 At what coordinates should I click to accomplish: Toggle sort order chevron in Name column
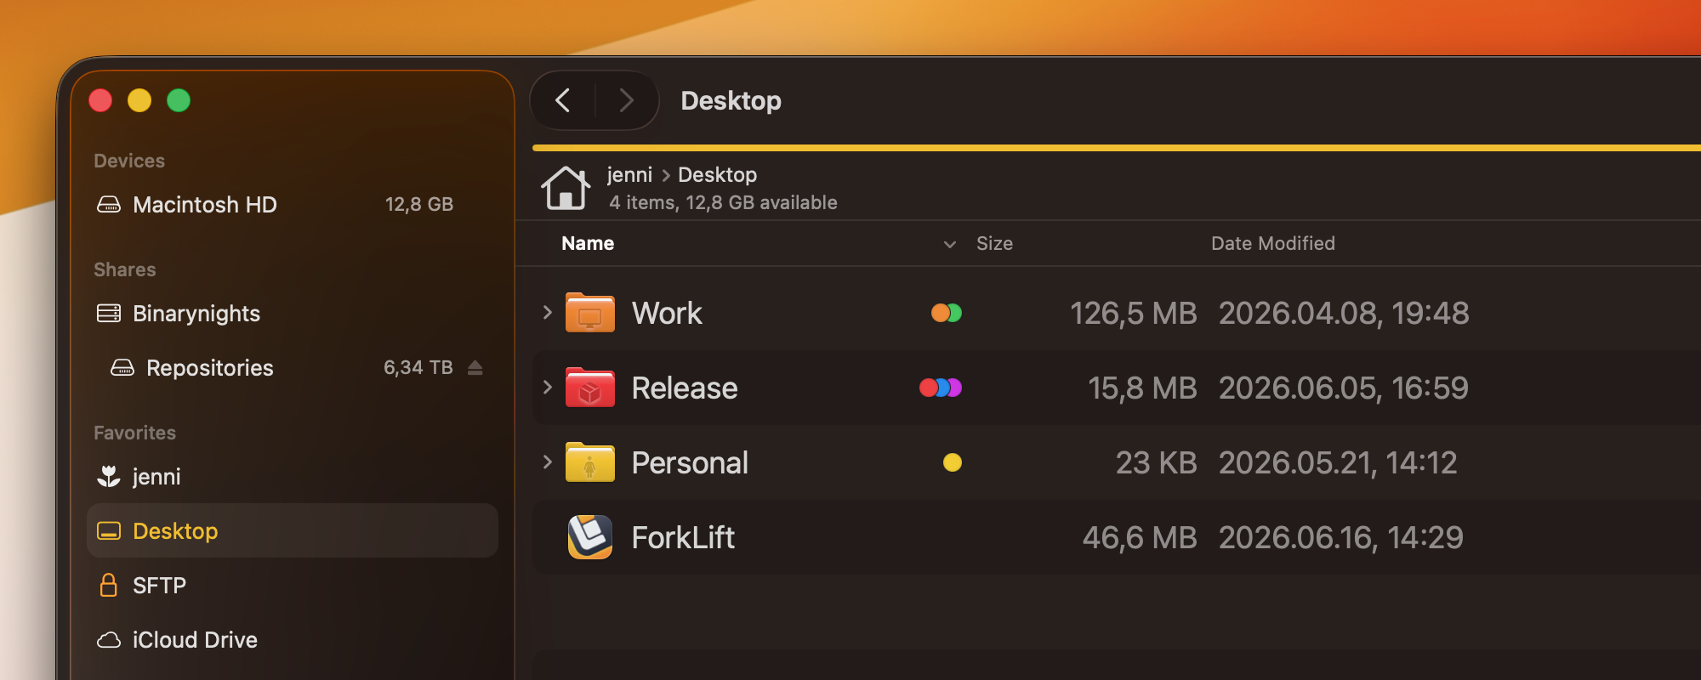950,245
